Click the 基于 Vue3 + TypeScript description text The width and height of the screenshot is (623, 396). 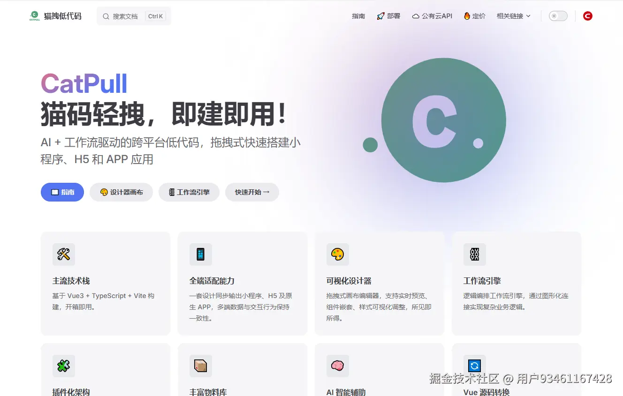point(104,301)
